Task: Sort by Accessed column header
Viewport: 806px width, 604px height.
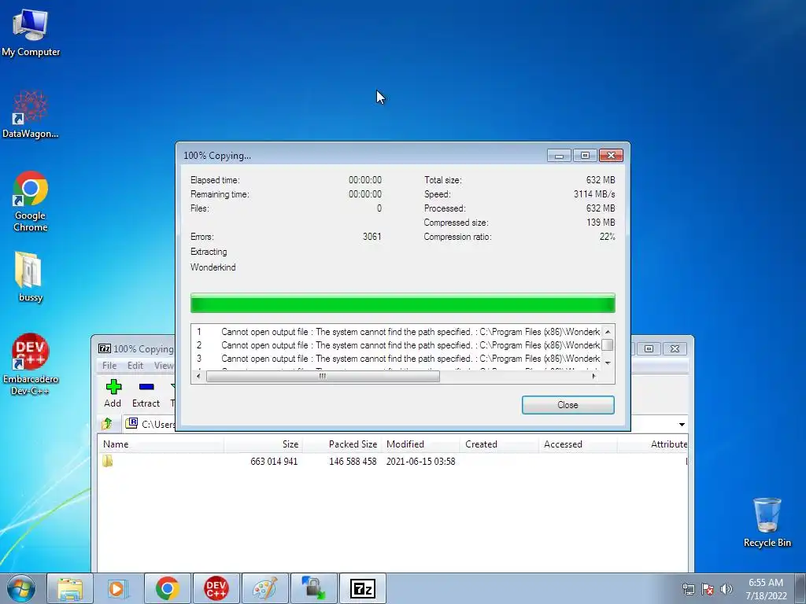Action: (579, 444)
